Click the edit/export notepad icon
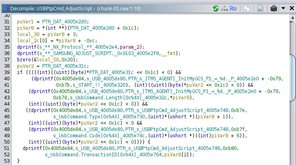This screenshot has width=296, height=165. (x=260, y=8)
